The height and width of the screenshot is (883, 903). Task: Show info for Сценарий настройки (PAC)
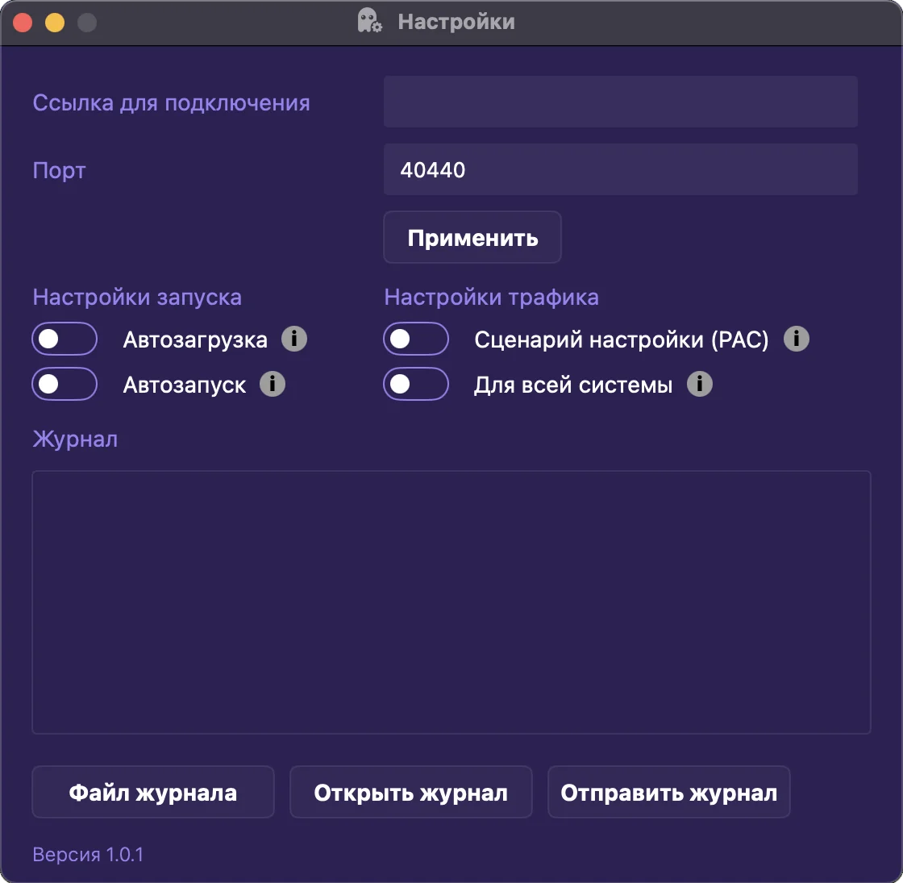pos(797,339)
